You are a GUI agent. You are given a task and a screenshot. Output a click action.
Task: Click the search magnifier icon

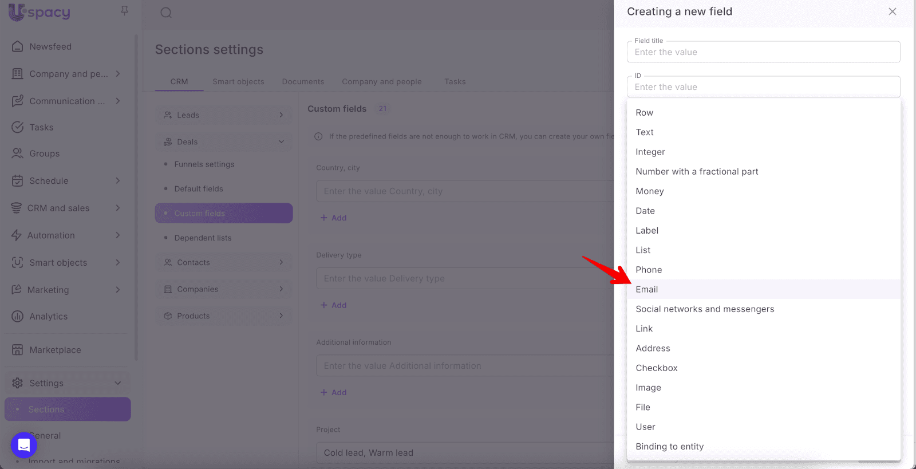pyautogui.click(x=166, y=13)
